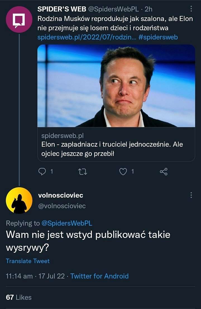Screen dimensions: 201x309
Task: Open the Spider's Web profile avatar
Action: pyautogui.click(x=19, y=19)
